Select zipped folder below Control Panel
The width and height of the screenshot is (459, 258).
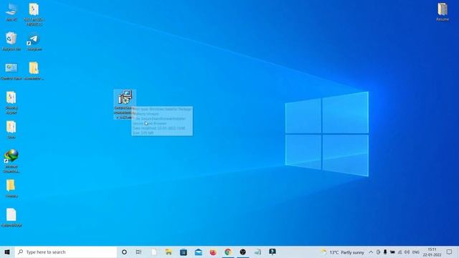(x=11, y=102)
